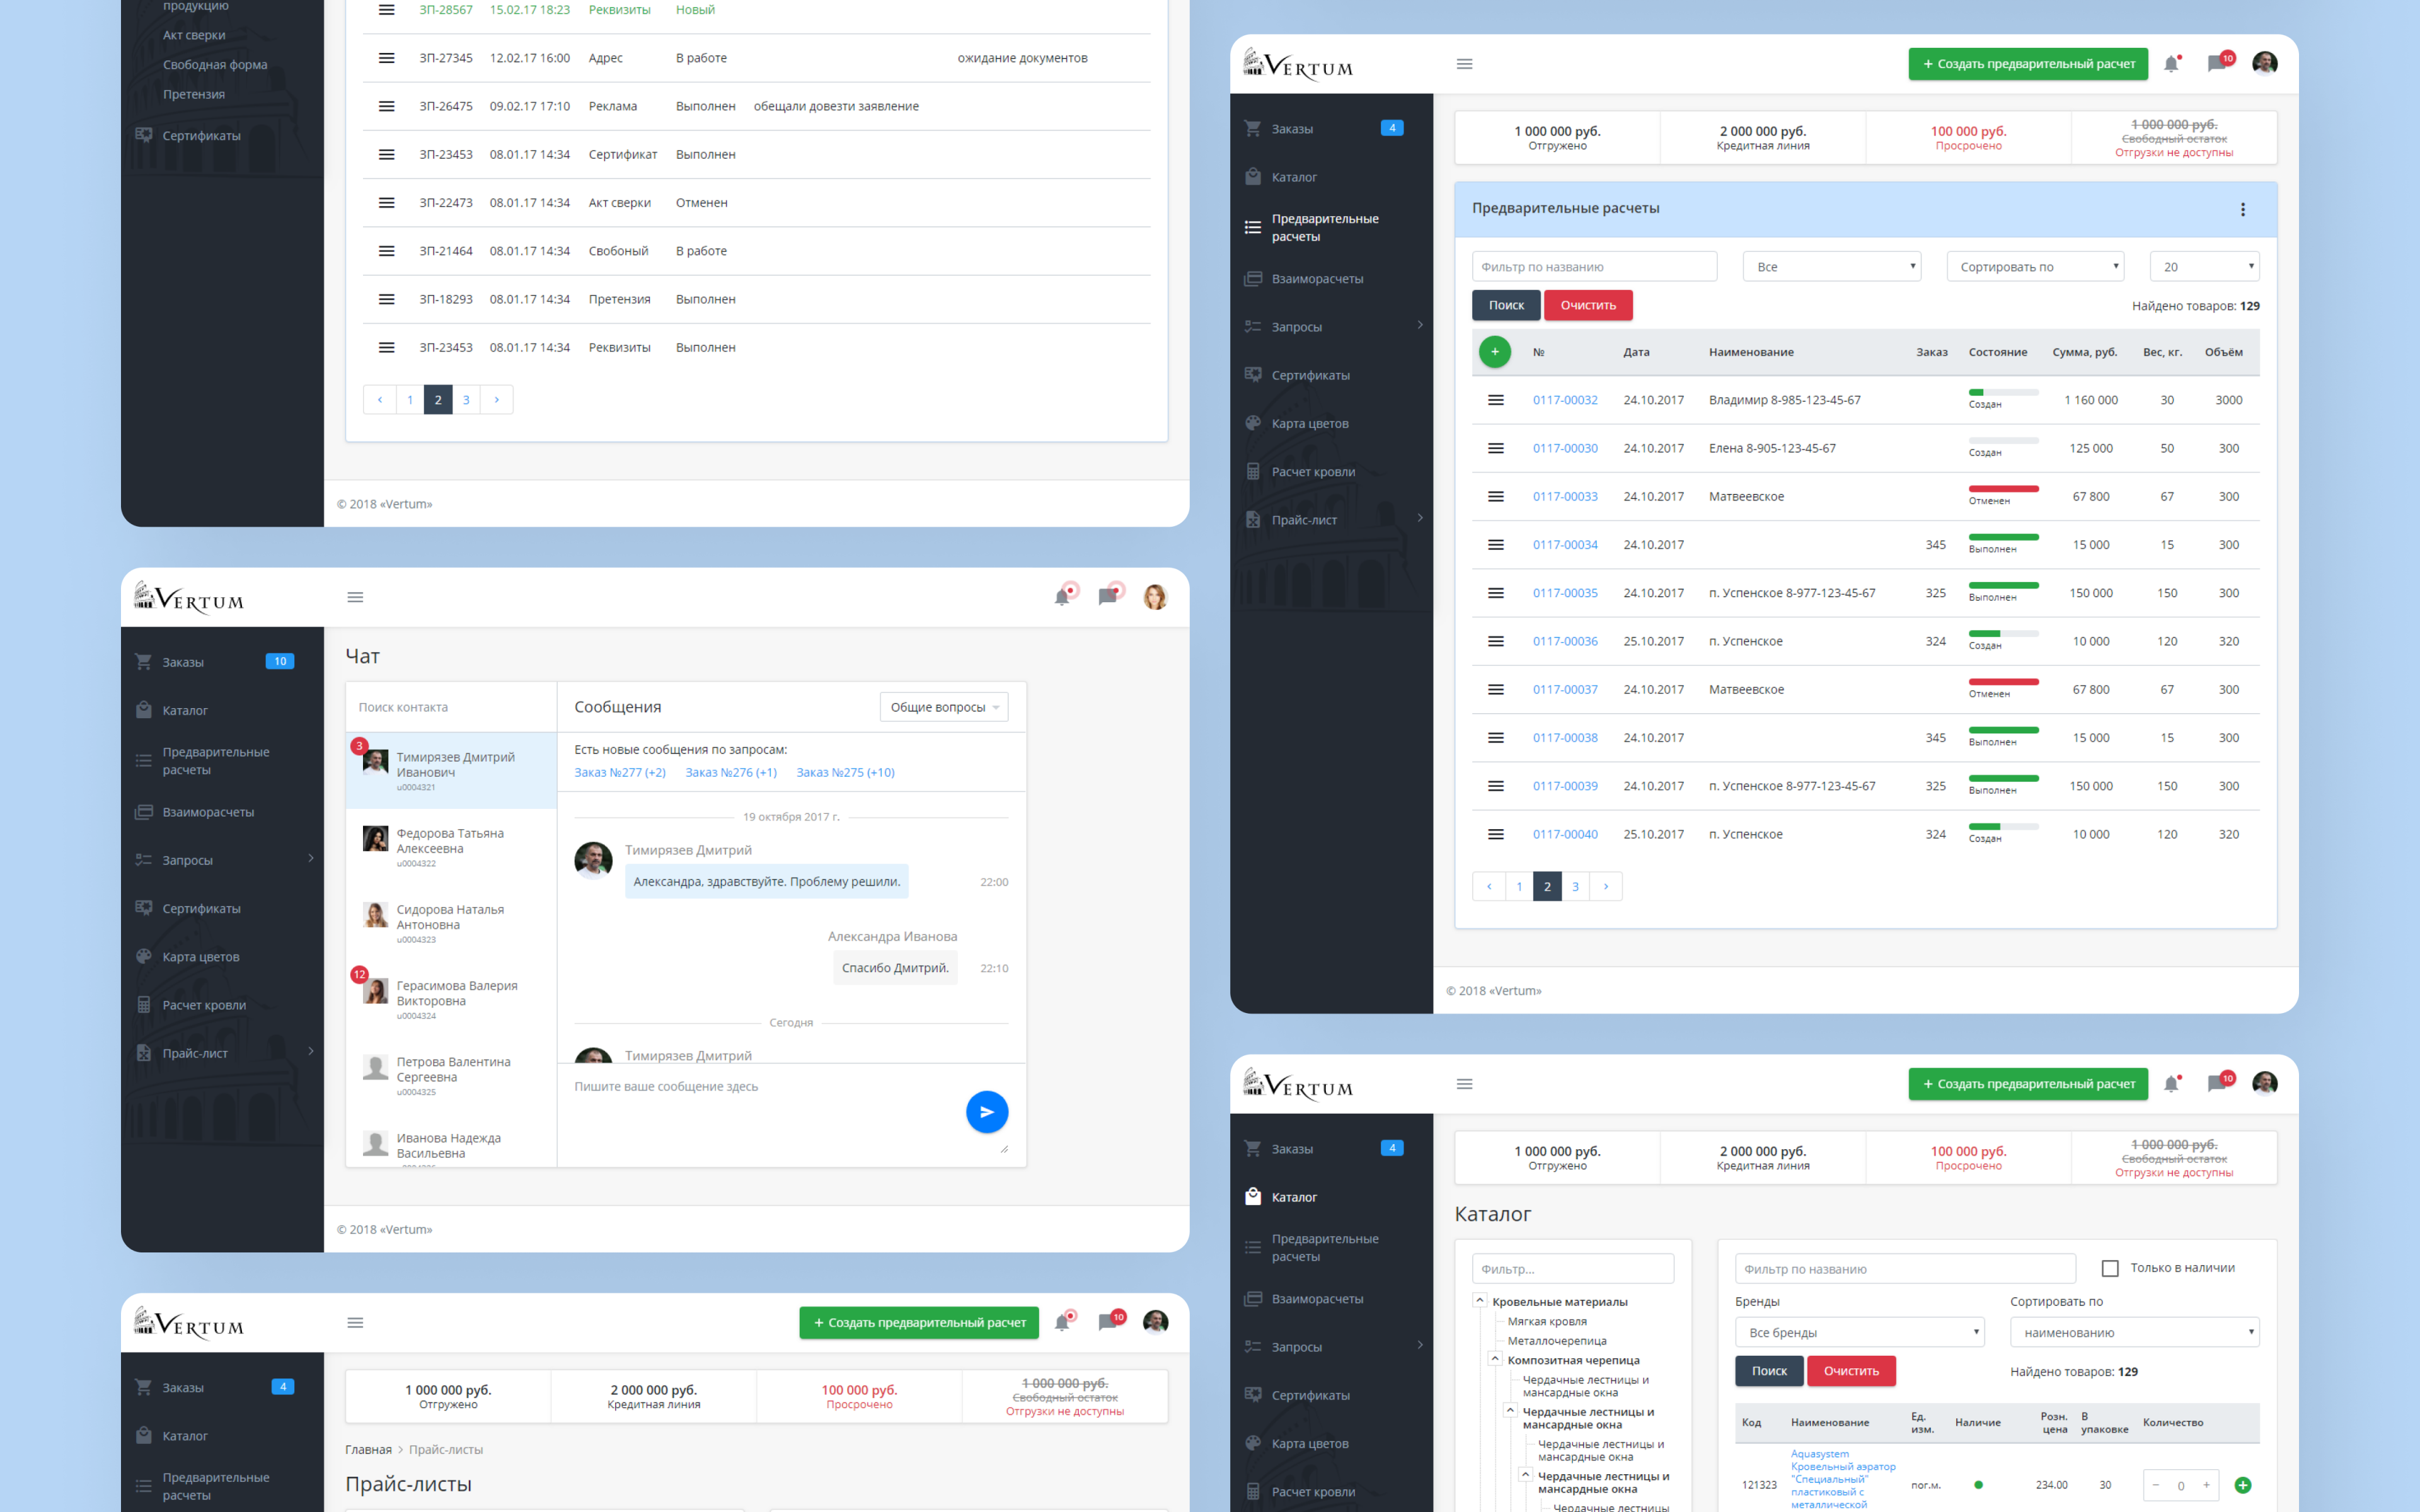Open the Заказ №277 (+2) link
2420x1512 pixels.
coord(619,772)
